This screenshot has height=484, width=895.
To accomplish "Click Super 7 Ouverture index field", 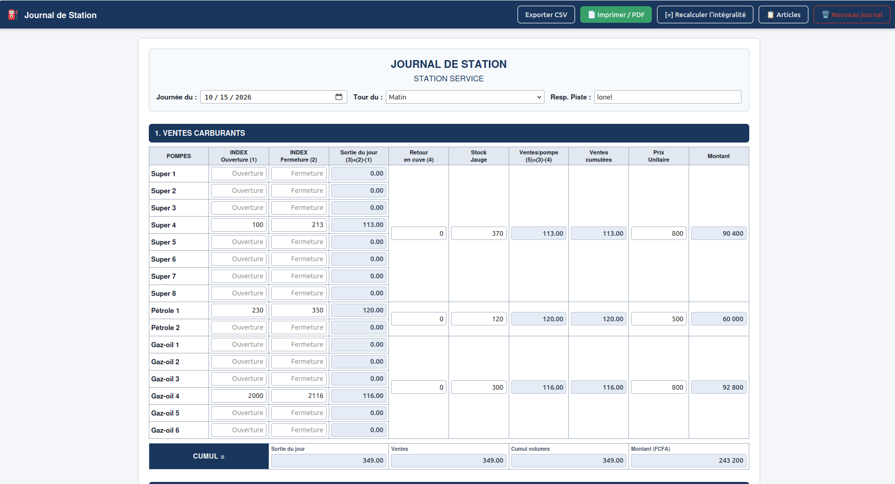I will click(239, 276).
